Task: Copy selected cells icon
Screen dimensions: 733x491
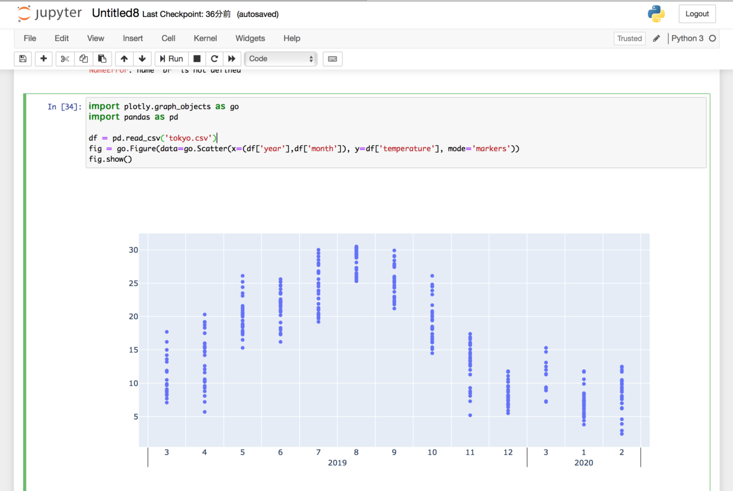Action: (83, 58)
